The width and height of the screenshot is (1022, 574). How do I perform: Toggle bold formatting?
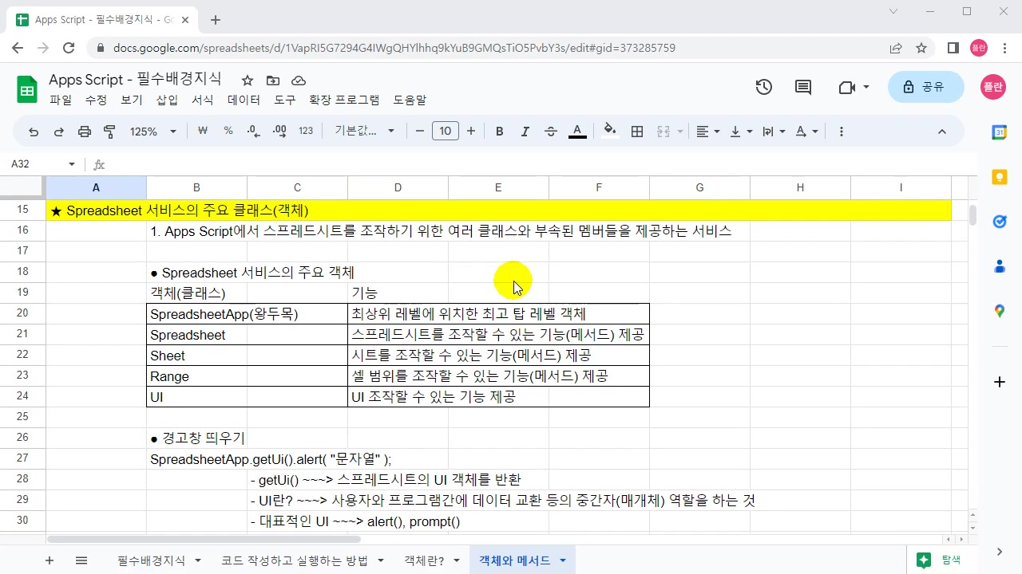click(x=499, y=131)
